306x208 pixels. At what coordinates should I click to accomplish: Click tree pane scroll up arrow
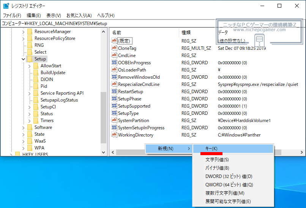103,32
